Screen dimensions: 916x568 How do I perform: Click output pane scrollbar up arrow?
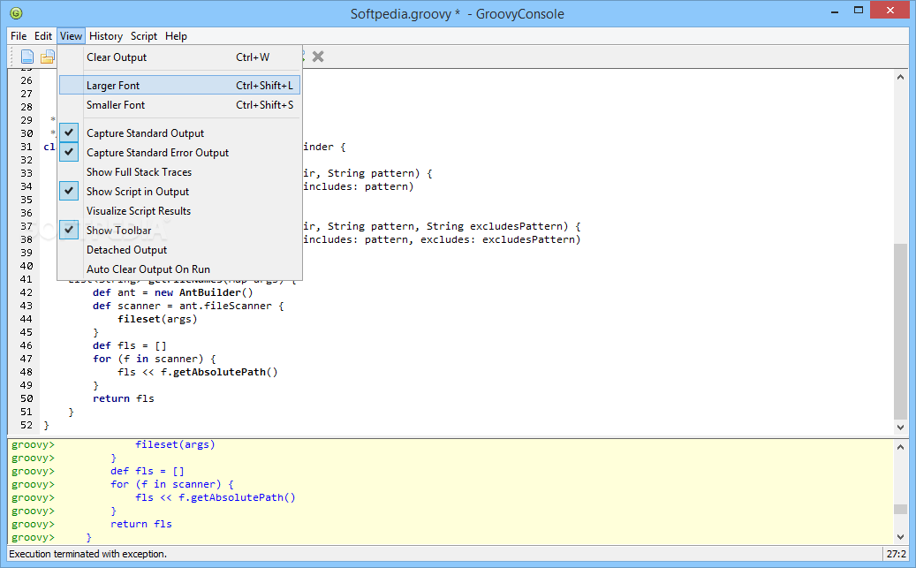click(x=900, y=447)
